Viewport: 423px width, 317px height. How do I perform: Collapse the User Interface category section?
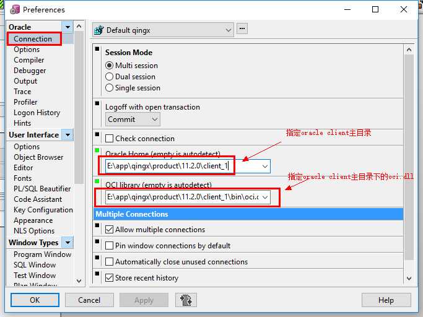click(68, 134)
